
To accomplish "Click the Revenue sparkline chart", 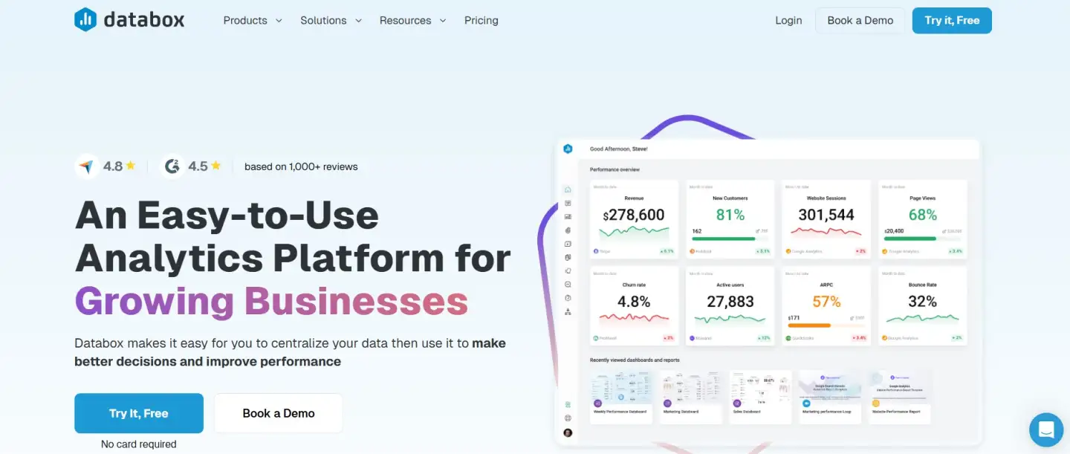I will [634, 233].
